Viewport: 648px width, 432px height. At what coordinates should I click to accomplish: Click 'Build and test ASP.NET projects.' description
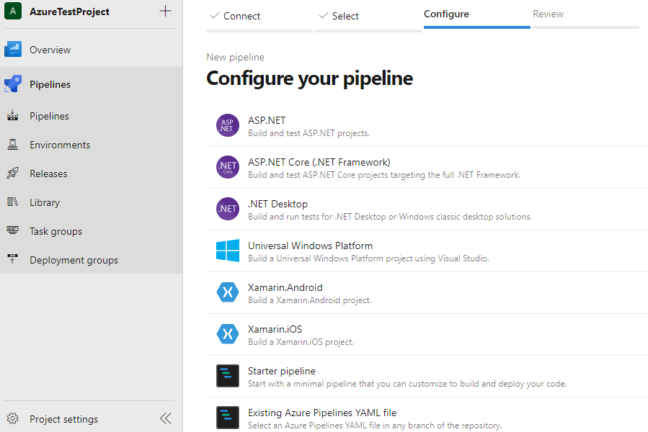(309, 133)
